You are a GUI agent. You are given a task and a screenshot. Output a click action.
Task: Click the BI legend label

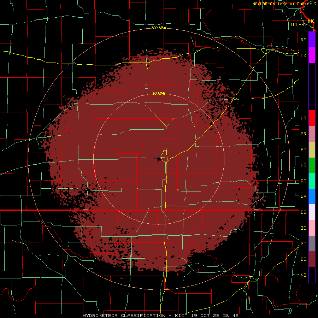click(x=303, y=259)
